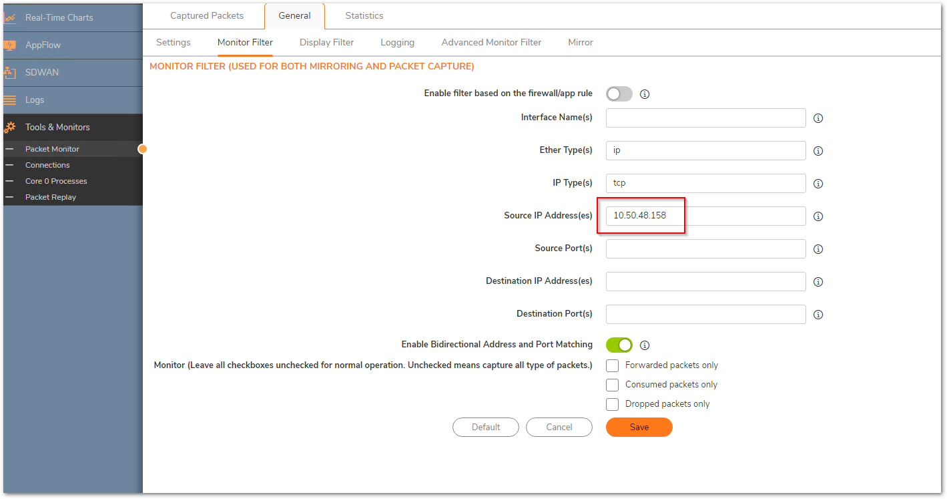Click the SDWAN network icon
Screen dimensions: 947x499
point(9,72)
